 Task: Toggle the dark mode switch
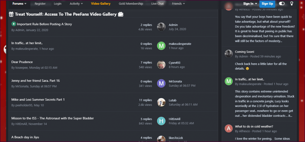[282, 4]
